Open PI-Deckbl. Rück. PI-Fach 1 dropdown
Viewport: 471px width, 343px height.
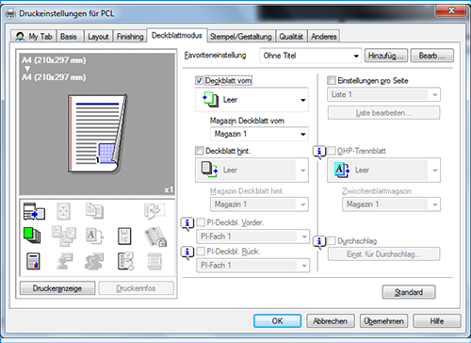[x=253, y=266]
